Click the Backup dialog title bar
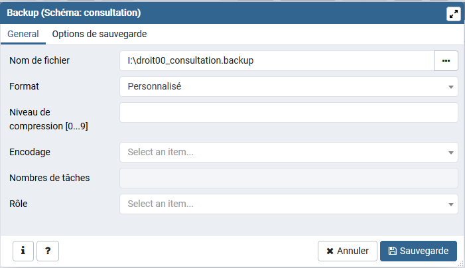 click(x=199, y=13)
